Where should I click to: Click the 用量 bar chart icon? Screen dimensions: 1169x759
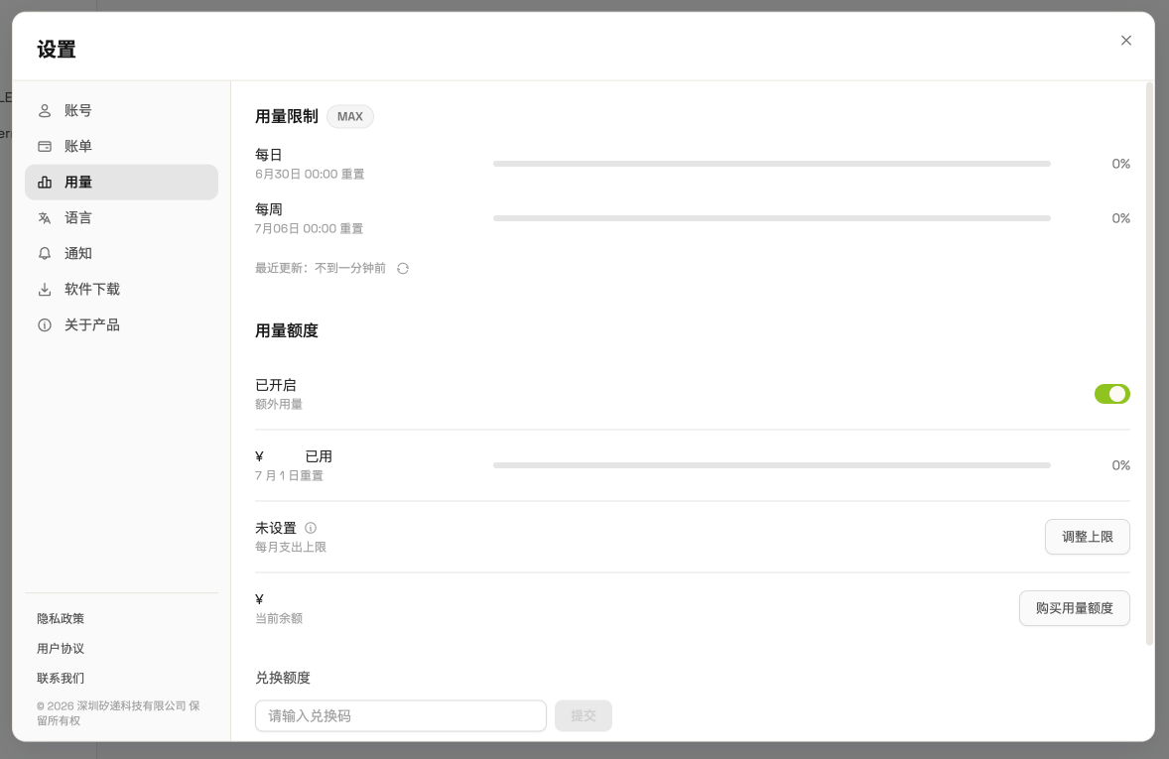[45, 182]
